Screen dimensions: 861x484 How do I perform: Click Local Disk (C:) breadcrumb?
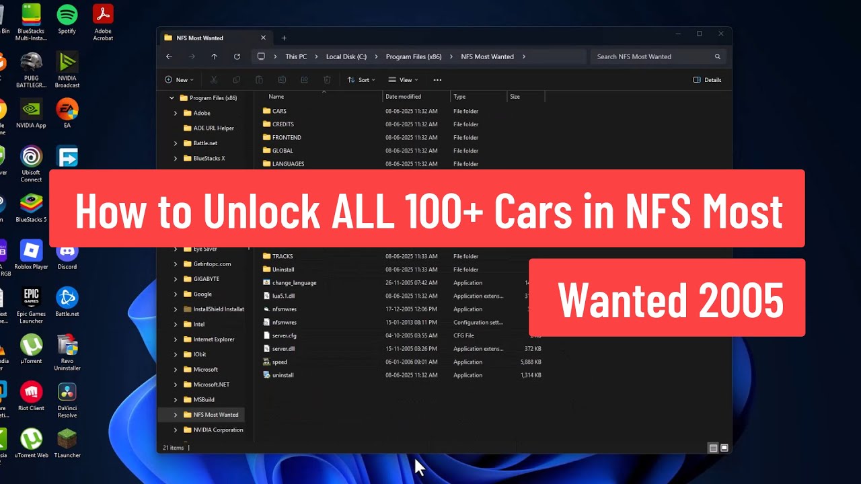[346, 56]
